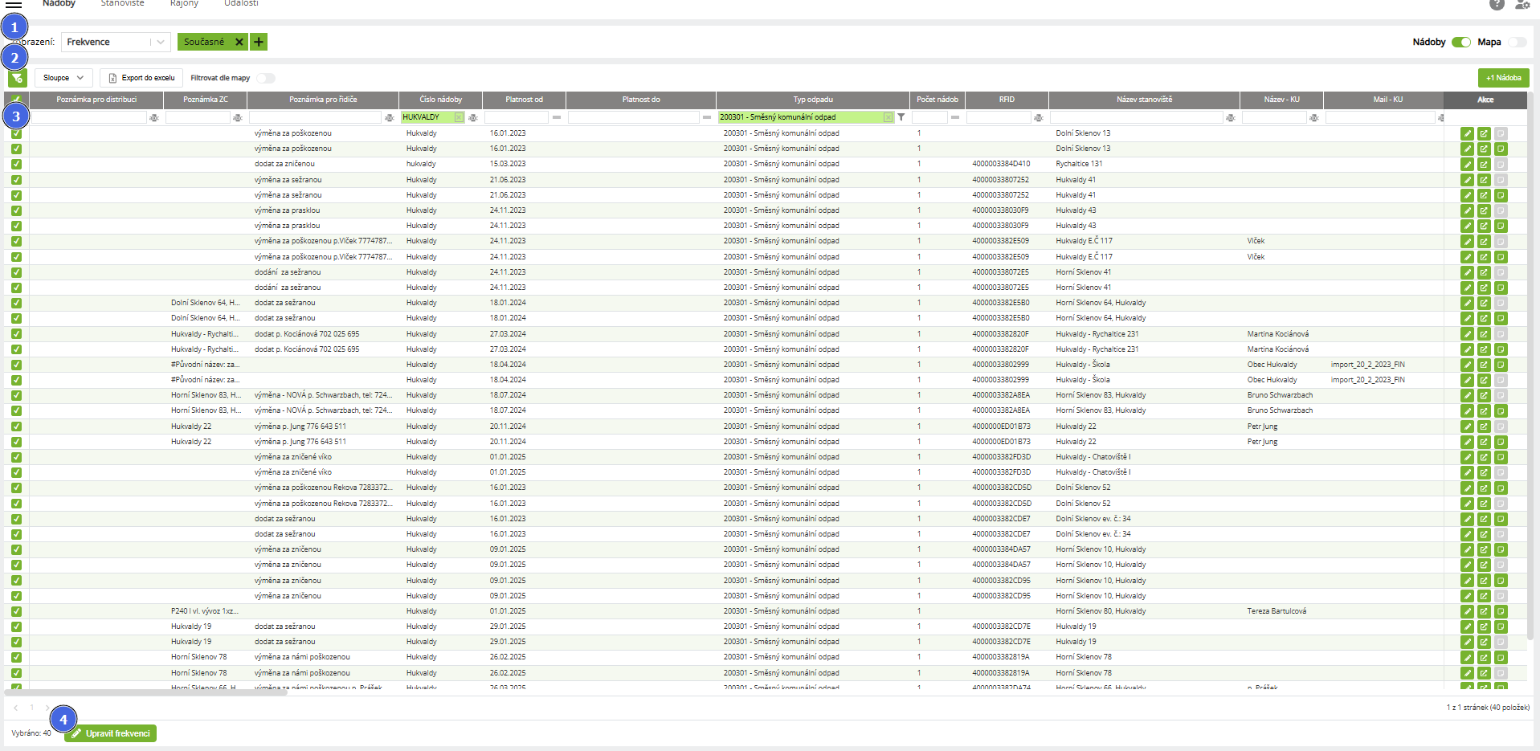This screenshot has height=751, width=1540.
Task: Open filter operator icon for Poznámka ZC
Action: point(238,118)
